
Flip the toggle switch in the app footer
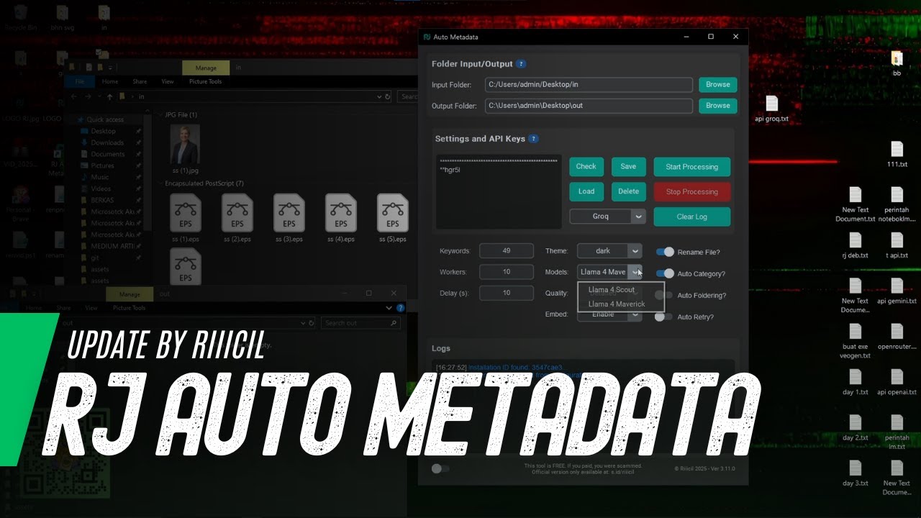[x=440, y=468]
